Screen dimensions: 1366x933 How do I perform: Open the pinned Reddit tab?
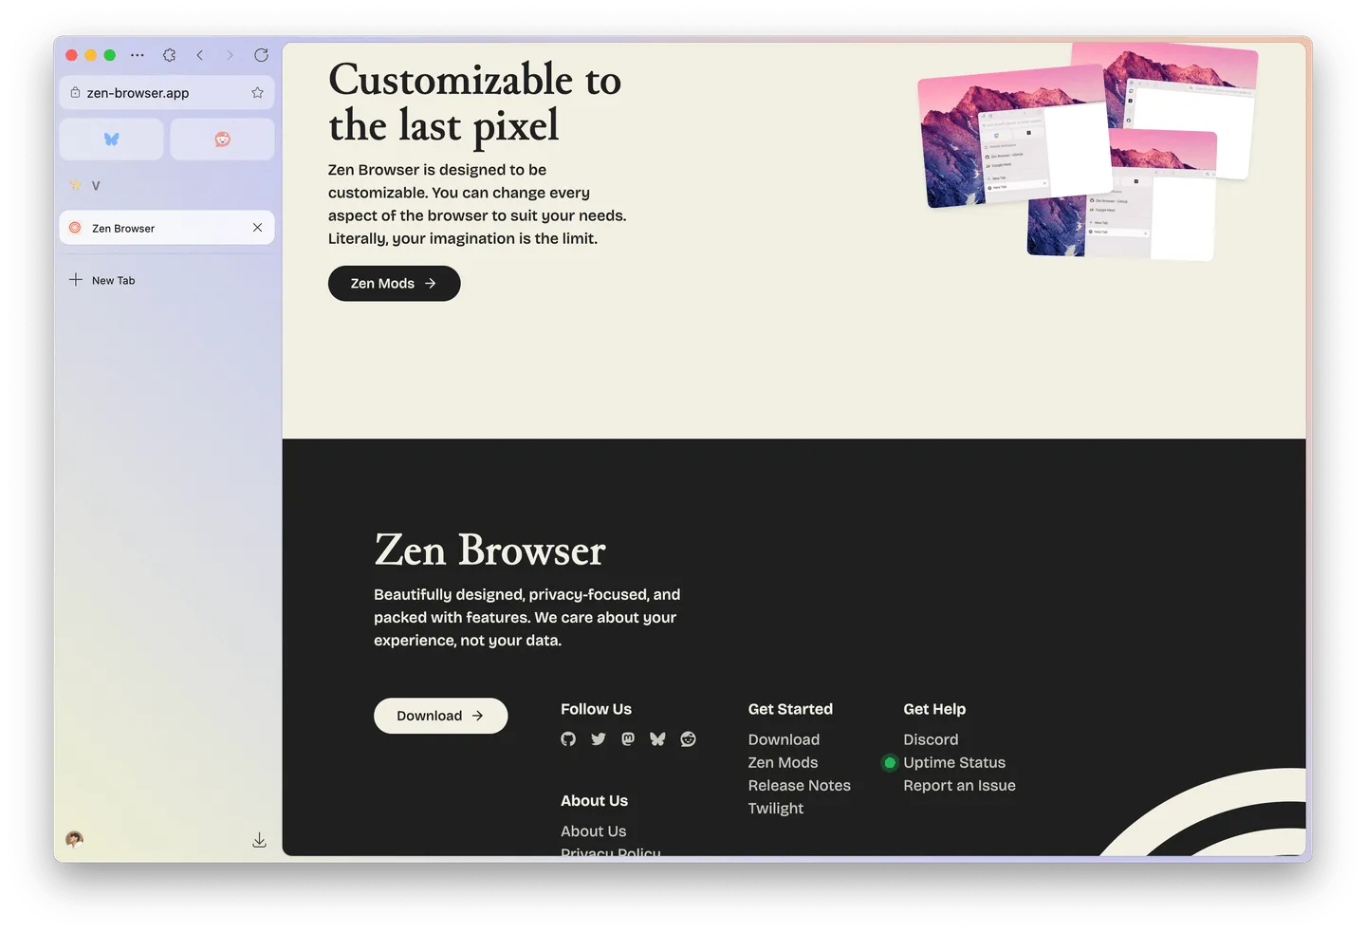[222, 139]
